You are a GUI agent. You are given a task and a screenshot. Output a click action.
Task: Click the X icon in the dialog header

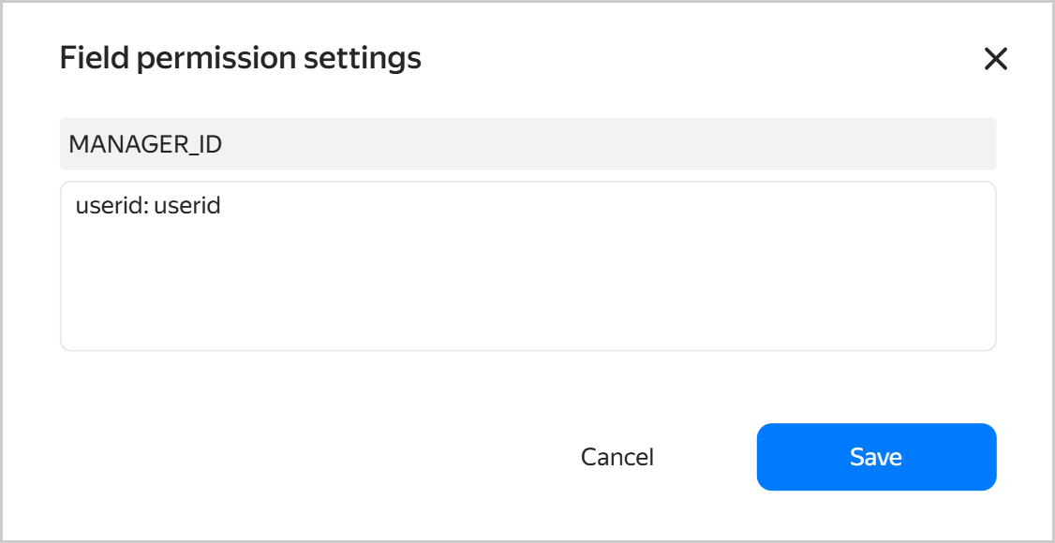coord(995,60)
